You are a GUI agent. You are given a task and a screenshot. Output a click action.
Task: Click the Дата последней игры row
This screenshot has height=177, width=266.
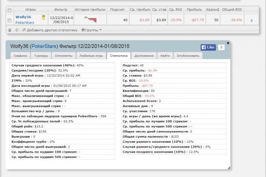[x=62, y=86]
